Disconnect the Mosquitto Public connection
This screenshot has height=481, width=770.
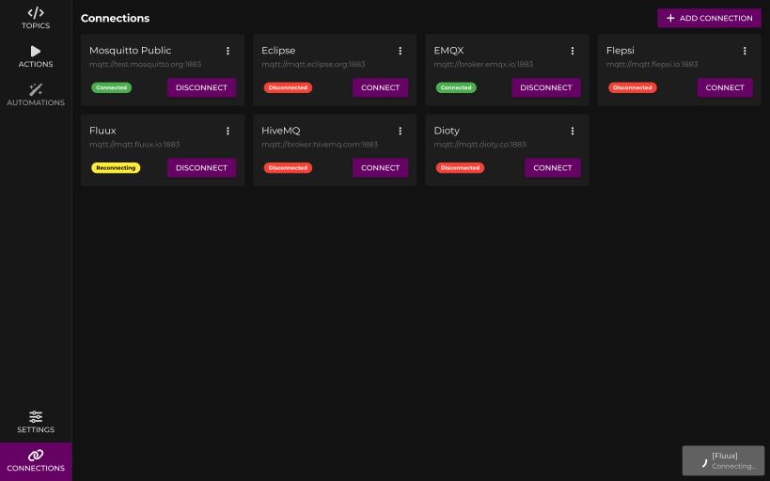tap(201, 87)
